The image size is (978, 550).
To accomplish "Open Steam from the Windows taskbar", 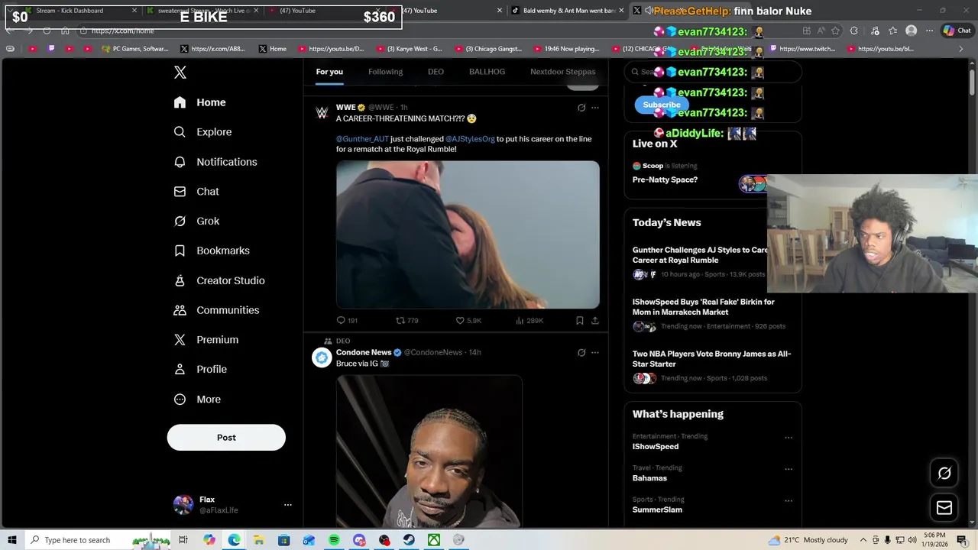I will [409, 540].
